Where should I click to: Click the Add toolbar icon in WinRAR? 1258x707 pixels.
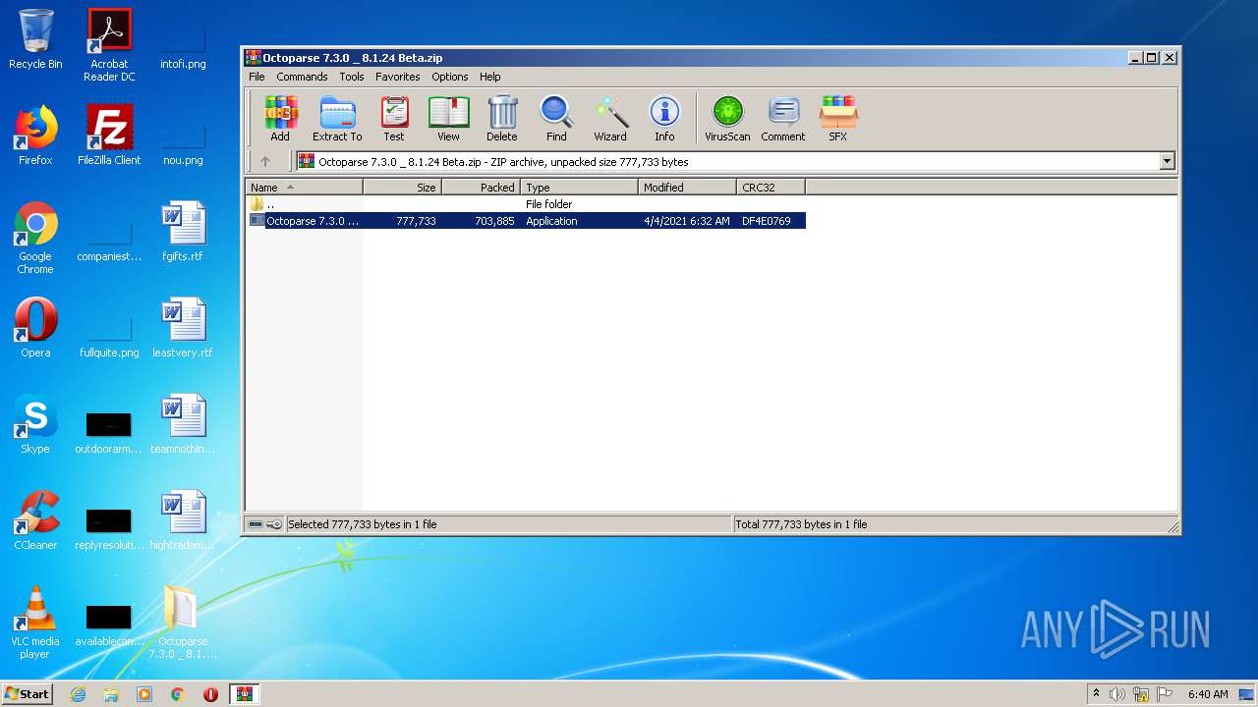tap(281, 119)
